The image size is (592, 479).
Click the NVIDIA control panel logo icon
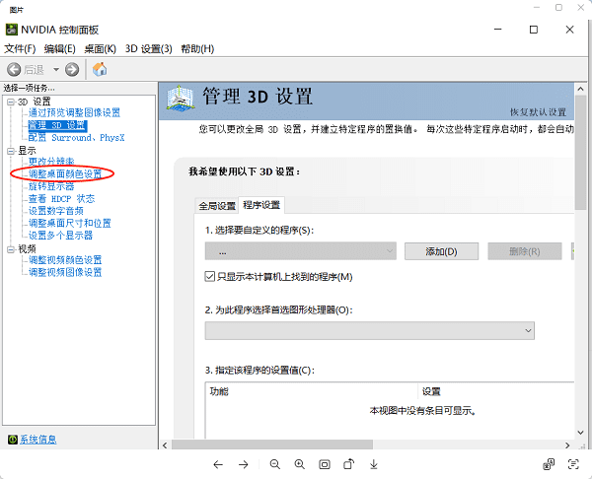[x=11, y=30]
